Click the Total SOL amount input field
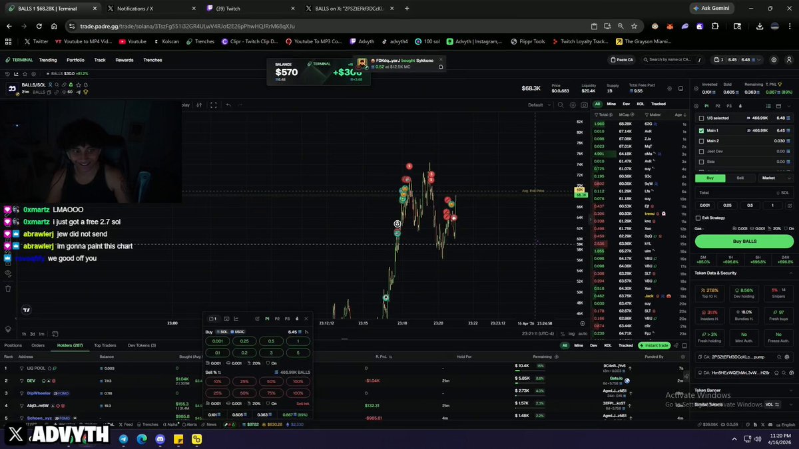 [x=744, y=193]
